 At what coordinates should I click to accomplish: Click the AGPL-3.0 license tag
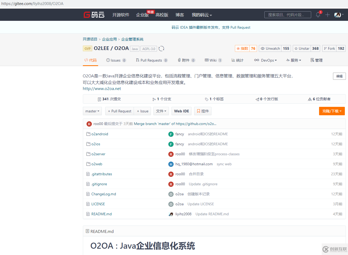[149, 49]
